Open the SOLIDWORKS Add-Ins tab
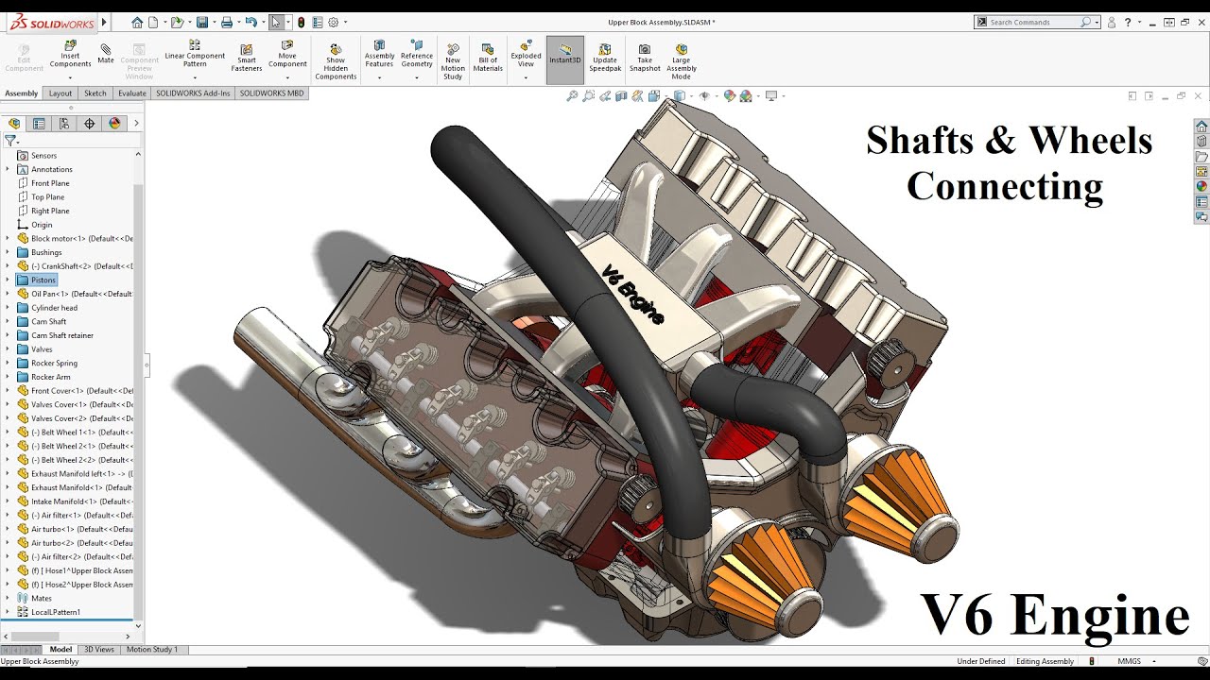The height and width of the screenshot is (680, 1210). 193,93
